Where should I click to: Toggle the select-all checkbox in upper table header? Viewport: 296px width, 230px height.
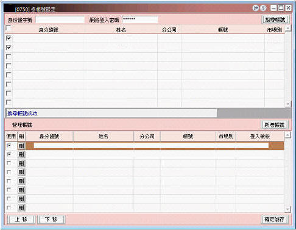coord(9,28)
